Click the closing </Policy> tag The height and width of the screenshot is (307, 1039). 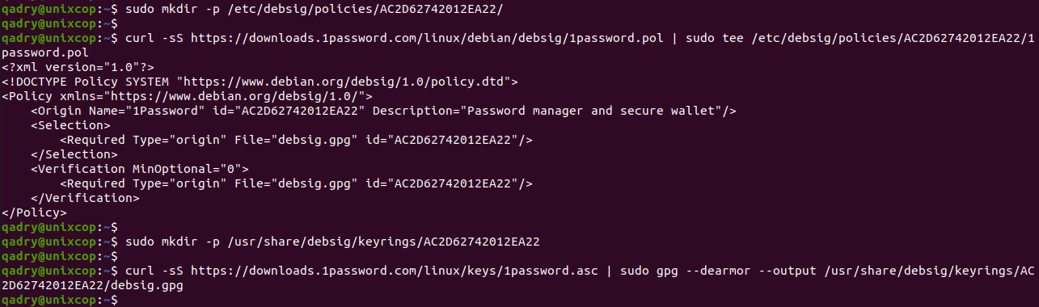tap(34, 212)
